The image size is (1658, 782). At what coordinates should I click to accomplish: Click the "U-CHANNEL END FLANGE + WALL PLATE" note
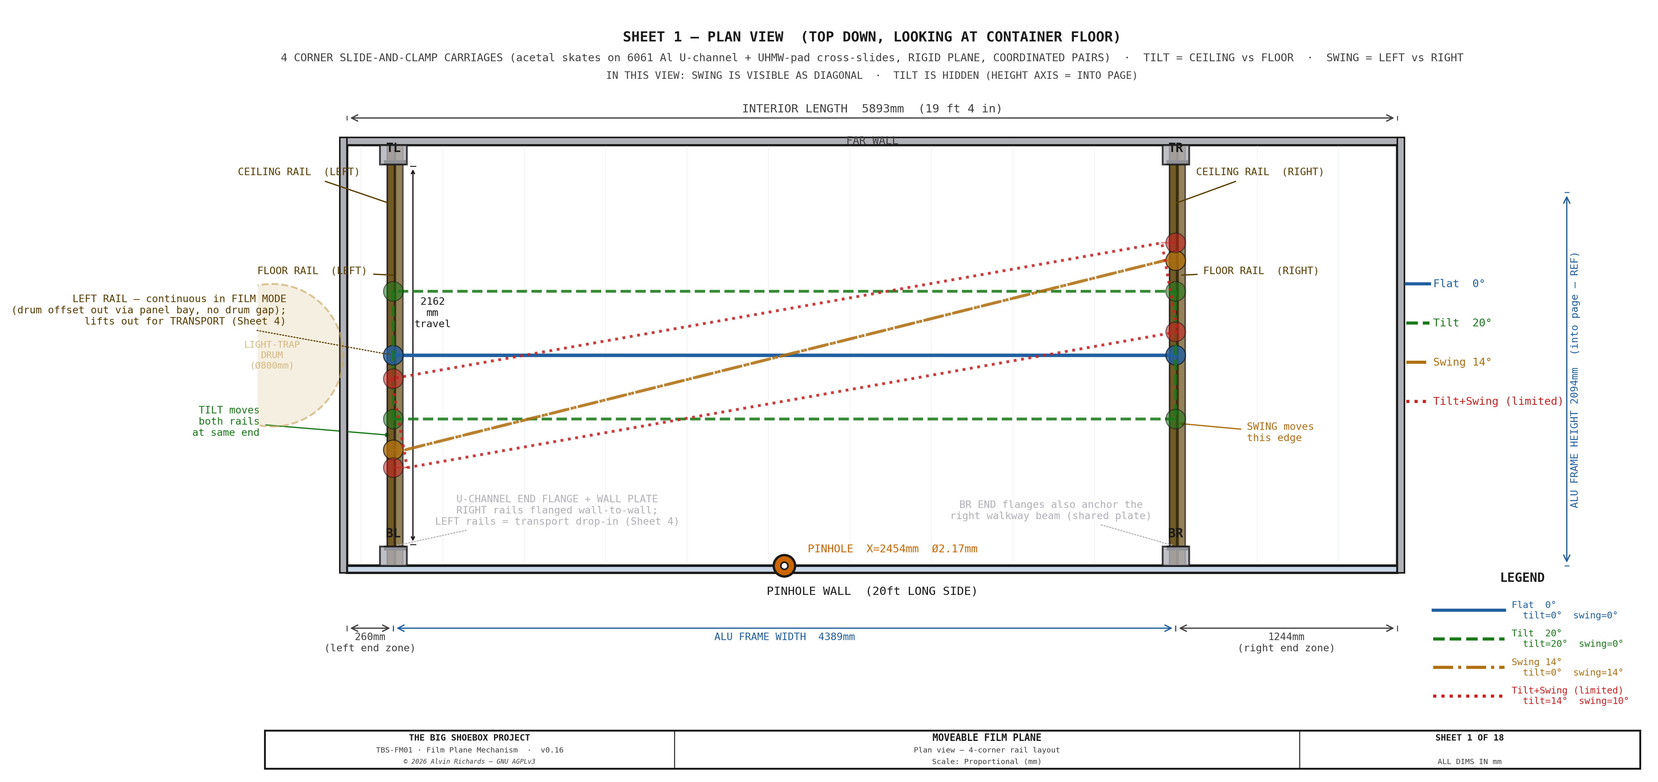tap(557, 511)
